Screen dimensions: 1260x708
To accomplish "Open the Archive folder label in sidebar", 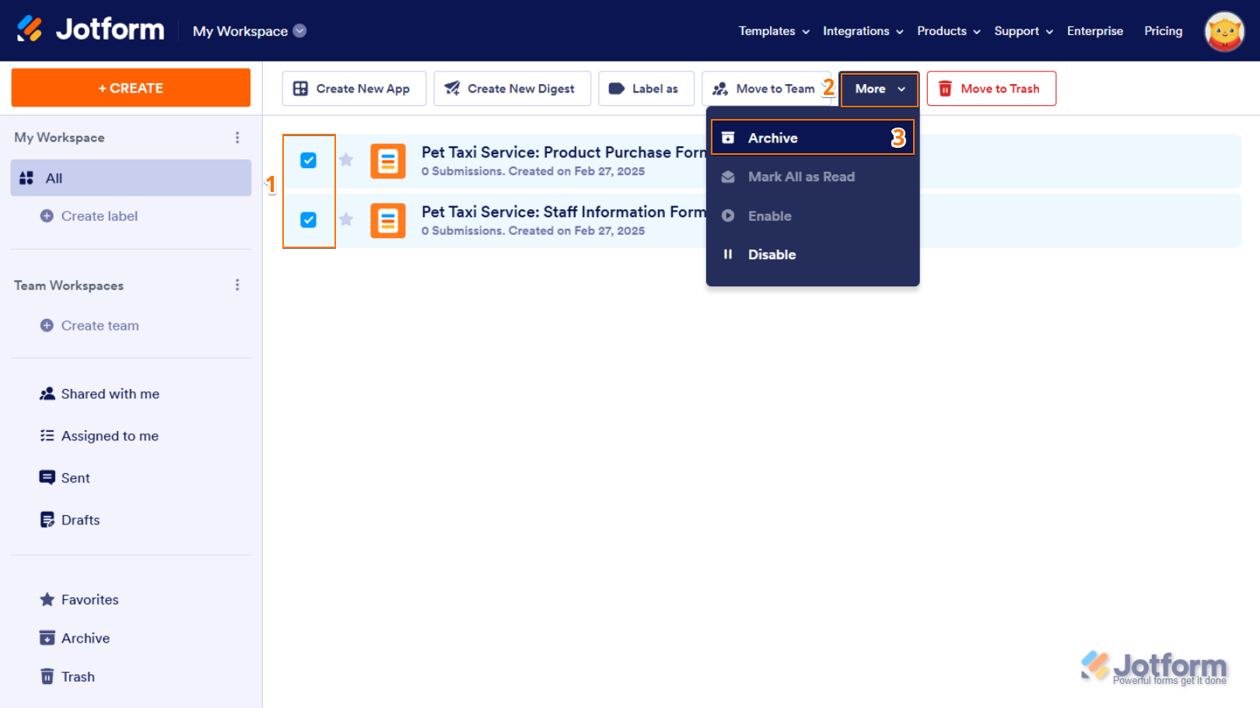I will click(x=86, y=638).
